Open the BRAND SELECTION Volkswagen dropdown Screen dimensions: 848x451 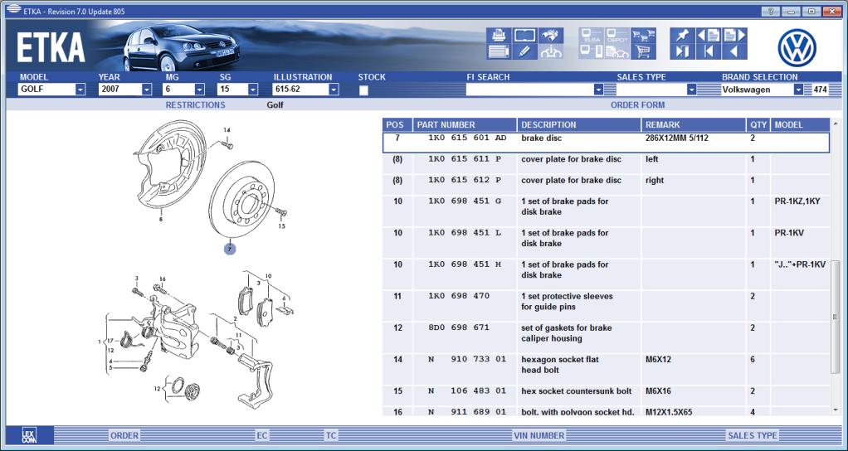[799, 89]
